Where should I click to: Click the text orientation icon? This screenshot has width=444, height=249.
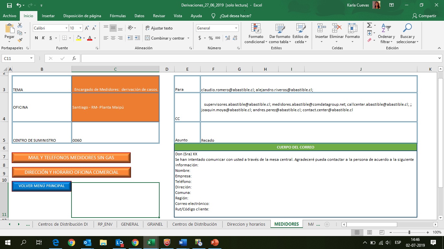click(x=130, y=28)
